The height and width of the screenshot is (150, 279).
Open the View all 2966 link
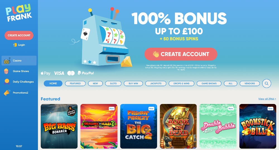coord(267,99)
